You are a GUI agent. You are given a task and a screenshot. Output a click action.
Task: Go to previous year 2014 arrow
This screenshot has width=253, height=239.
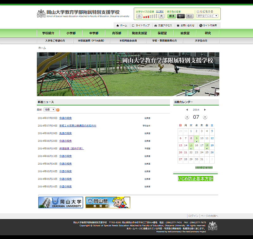tap(187, 110)
